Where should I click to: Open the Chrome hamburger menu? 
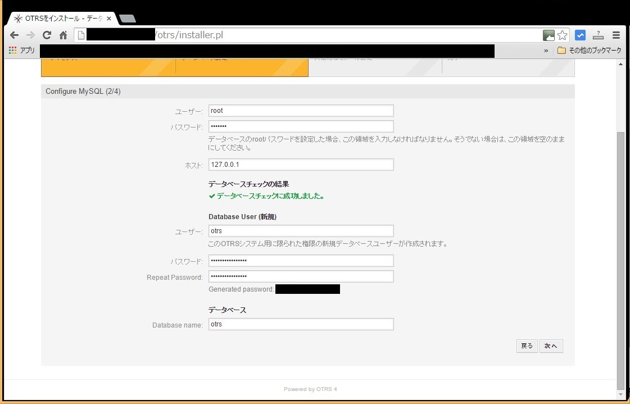click(x=616, y=35)
